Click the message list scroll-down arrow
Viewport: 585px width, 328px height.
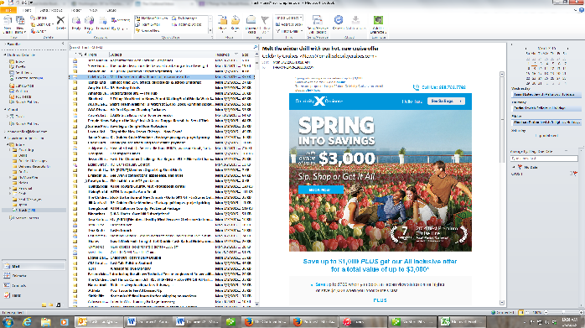(256, 304)
